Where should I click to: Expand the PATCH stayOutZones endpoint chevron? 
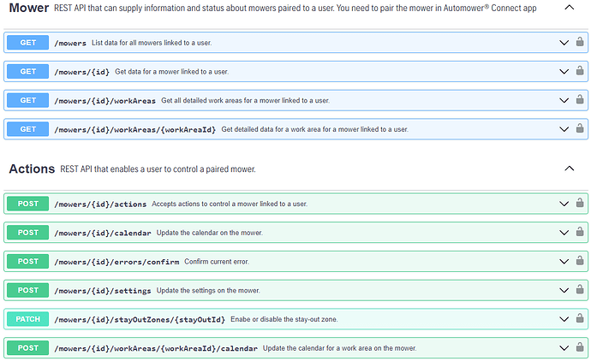pos(564,319)
